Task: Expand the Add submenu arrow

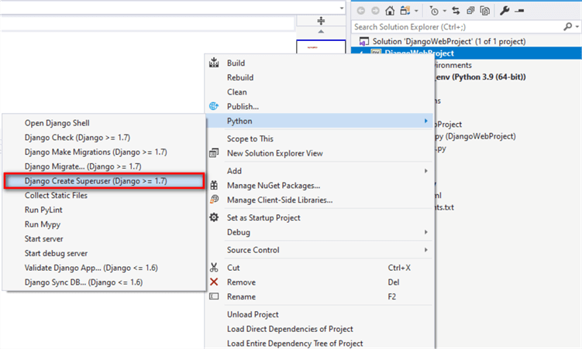Action: tap(425, 171)
